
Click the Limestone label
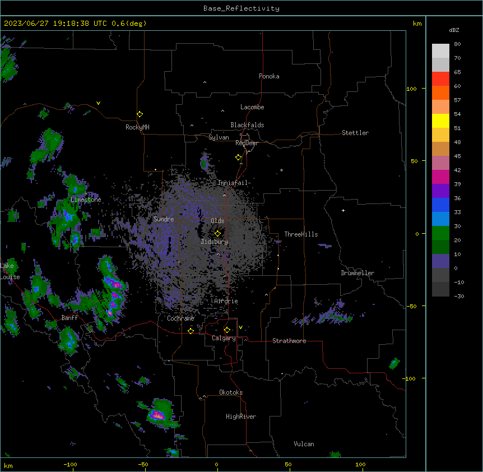click(x=86, y=200)
